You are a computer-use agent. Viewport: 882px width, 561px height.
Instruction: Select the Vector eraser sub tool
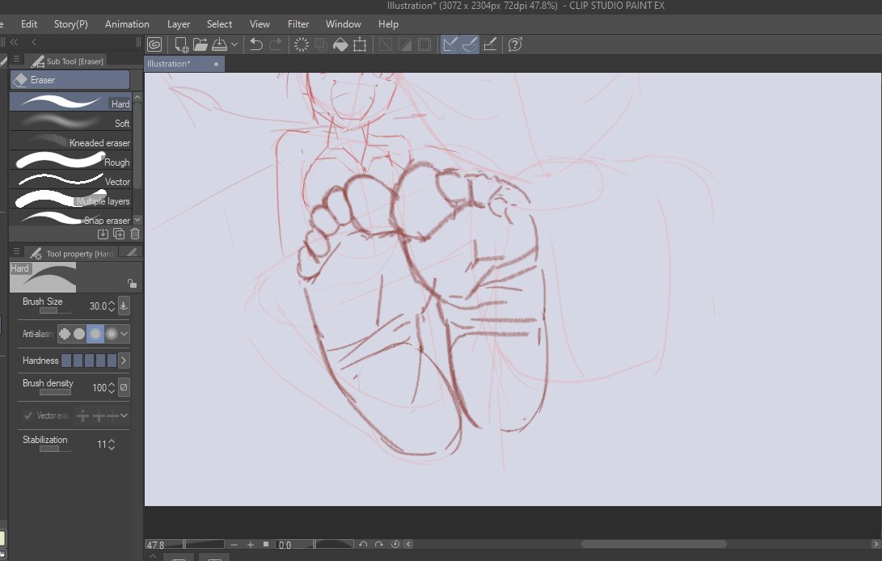coord(70,179)
